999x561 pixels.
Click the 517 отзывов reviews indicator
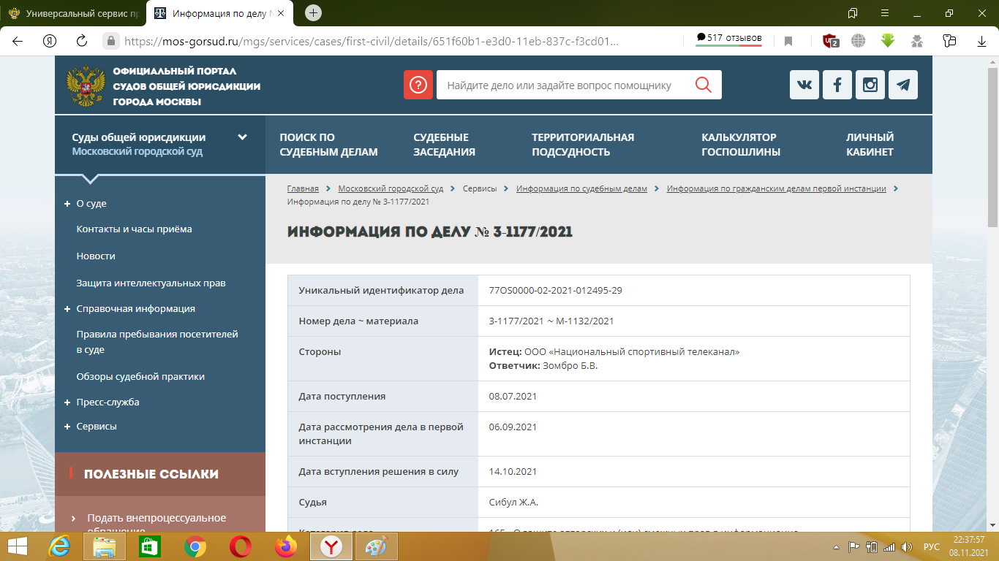728,39
